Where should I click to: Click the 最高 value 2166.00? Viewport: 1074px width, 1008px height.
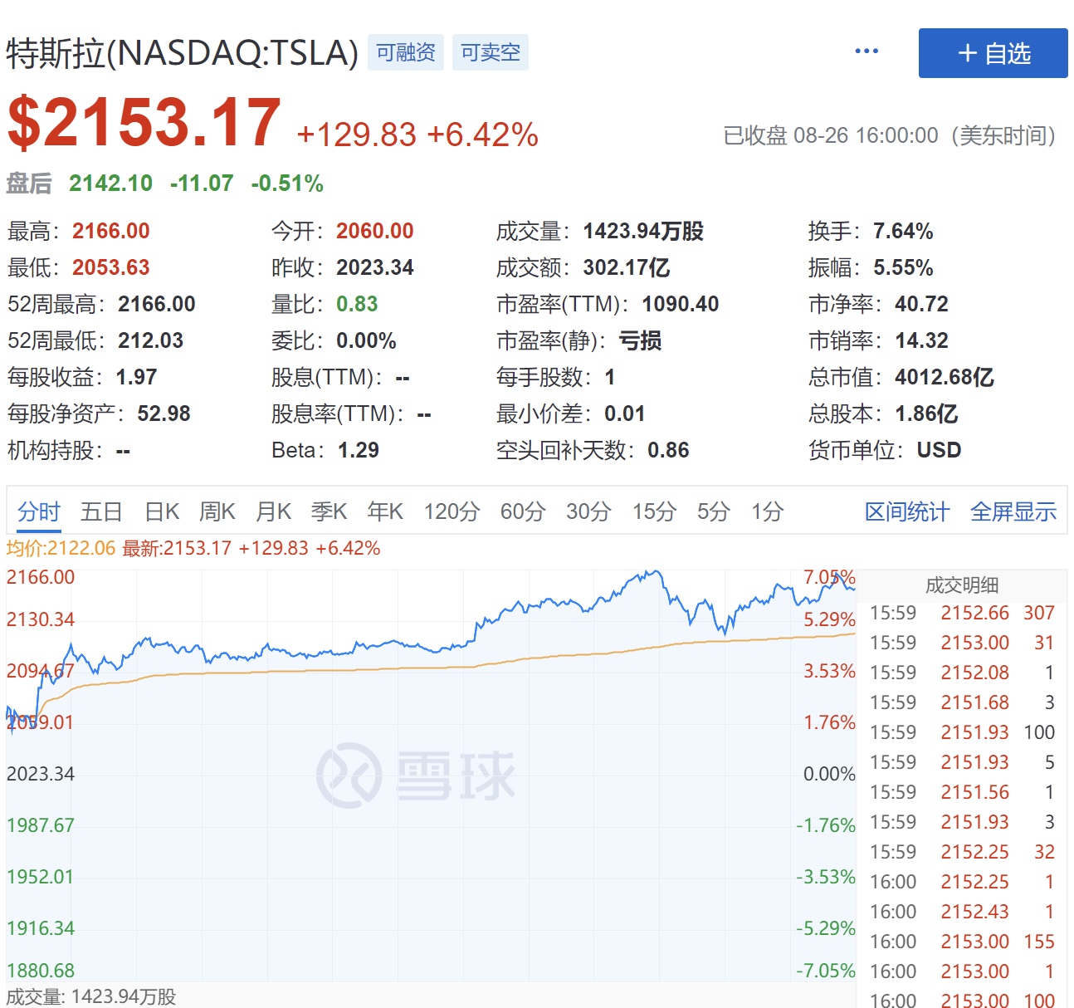pyautogui.click(x=111, y=231)
